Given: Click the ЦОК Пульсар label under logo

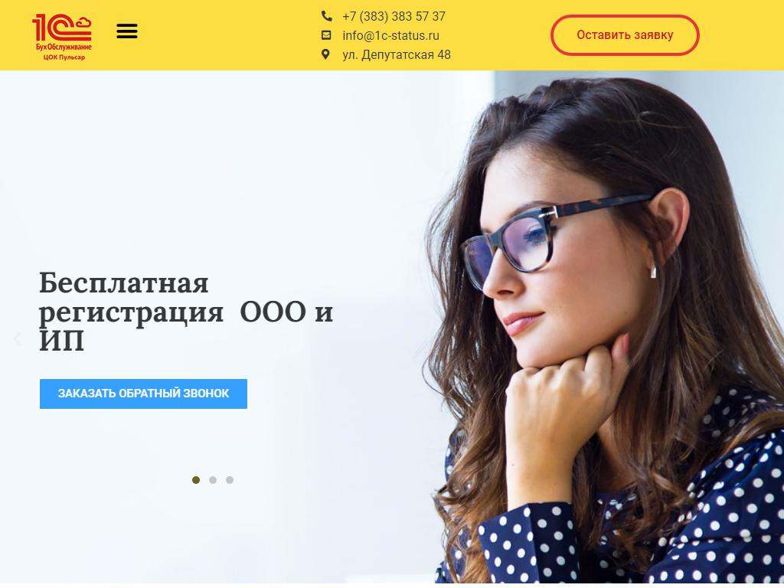Looking at the screenshot, I should [x=64, y=57].
